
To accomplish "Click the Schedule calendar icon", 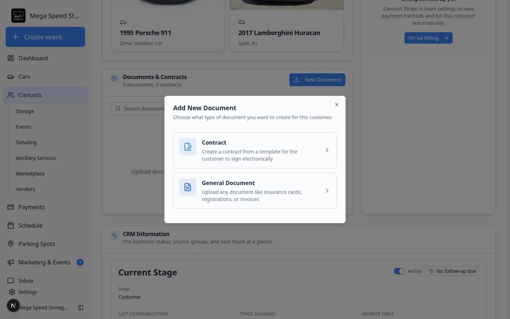I will pyautogui.click(x=11, y=225).
